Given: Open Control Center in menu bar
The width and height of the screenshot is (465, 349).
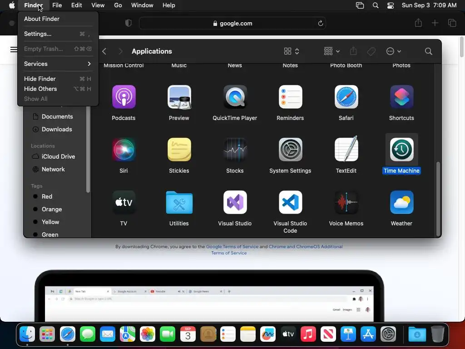Looking at the screenshot, I should (x=391, y=5).
